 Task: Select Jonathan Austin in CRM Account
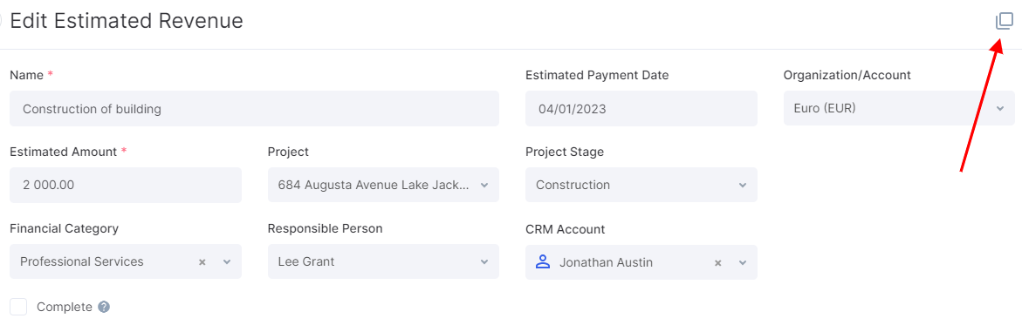click(606, 262)
